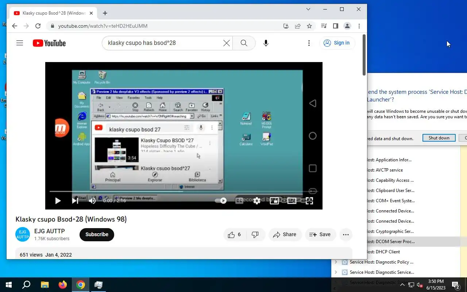Expand Service Host: Diagnostic Policy row
This screenshot has height=292, width=467.
(x=336, y=262)
